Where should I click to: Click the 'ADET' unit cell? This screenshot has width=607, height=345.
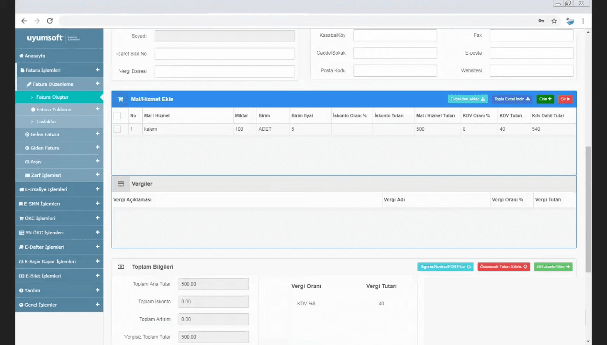(273, 129)
